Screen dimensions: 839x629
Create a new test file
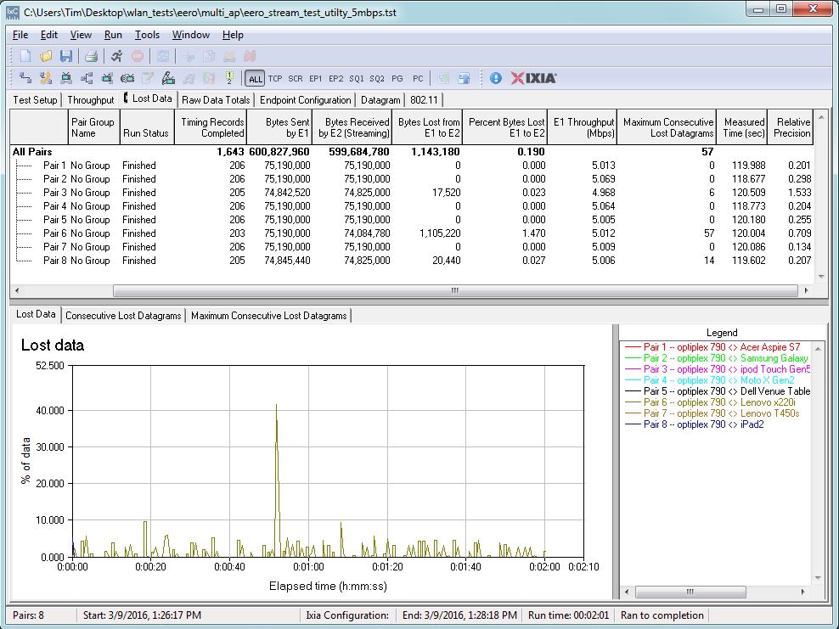(25, 56)
